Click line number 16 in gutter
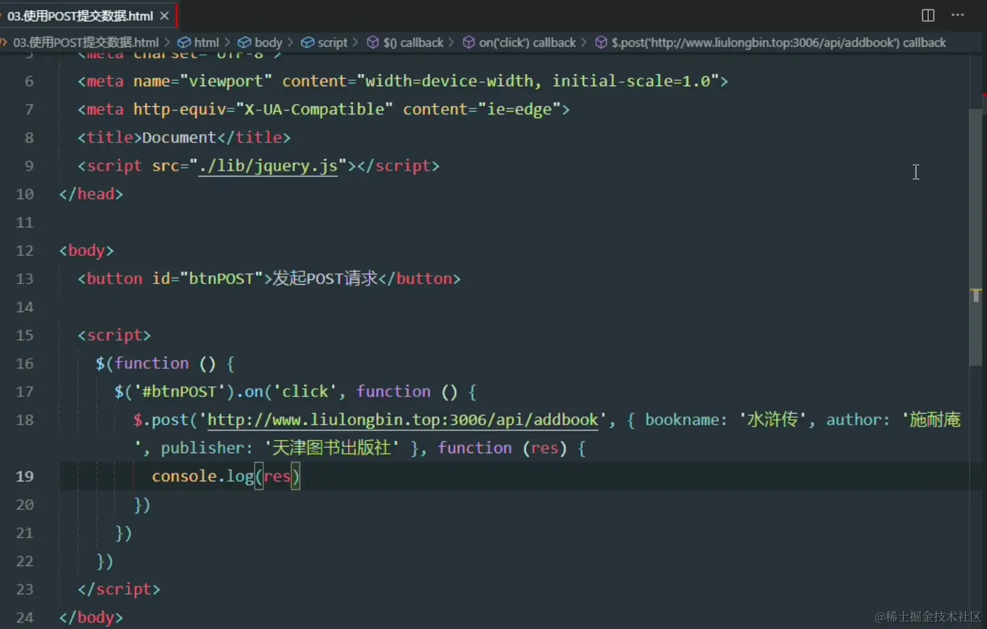 tap(25, 363)
